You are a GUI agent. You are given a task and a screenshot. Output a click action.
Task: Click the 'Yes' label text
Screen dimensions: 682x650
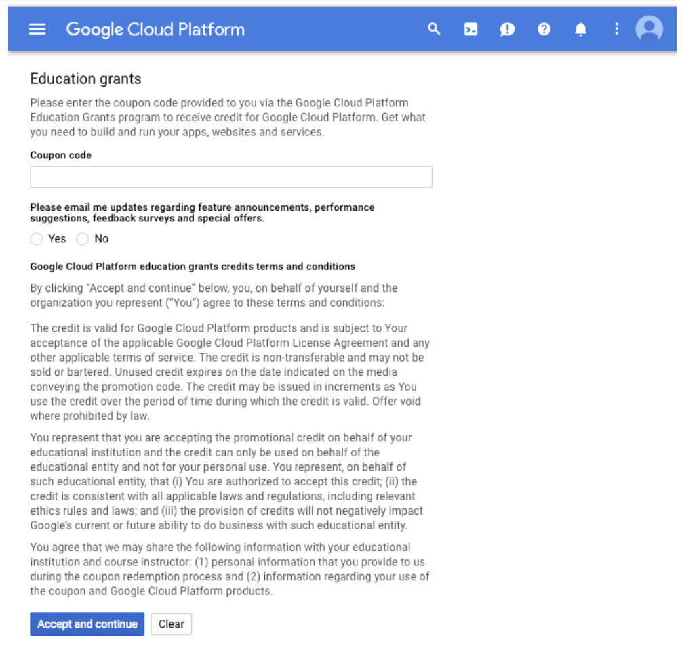[x=57, y=239]
